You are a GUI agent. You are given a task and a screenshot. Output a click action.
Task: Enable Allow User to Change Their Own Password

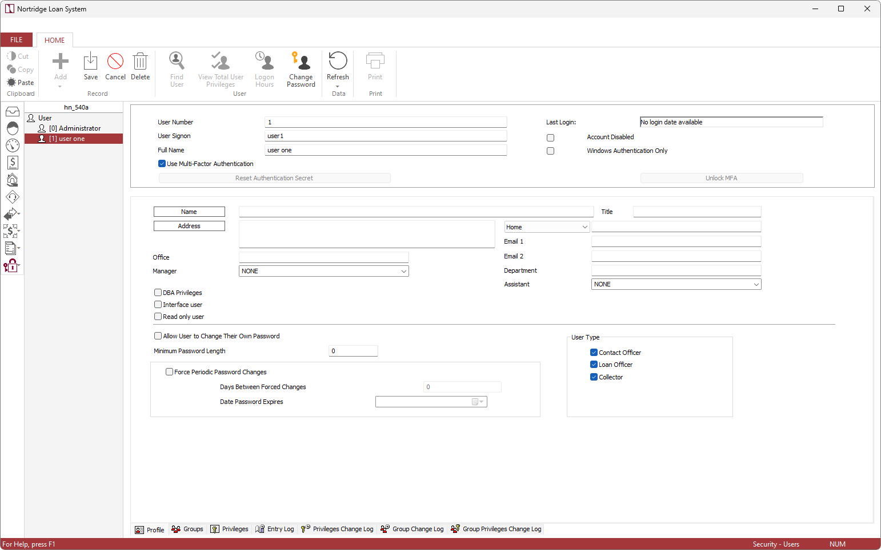tap(158, 336)
